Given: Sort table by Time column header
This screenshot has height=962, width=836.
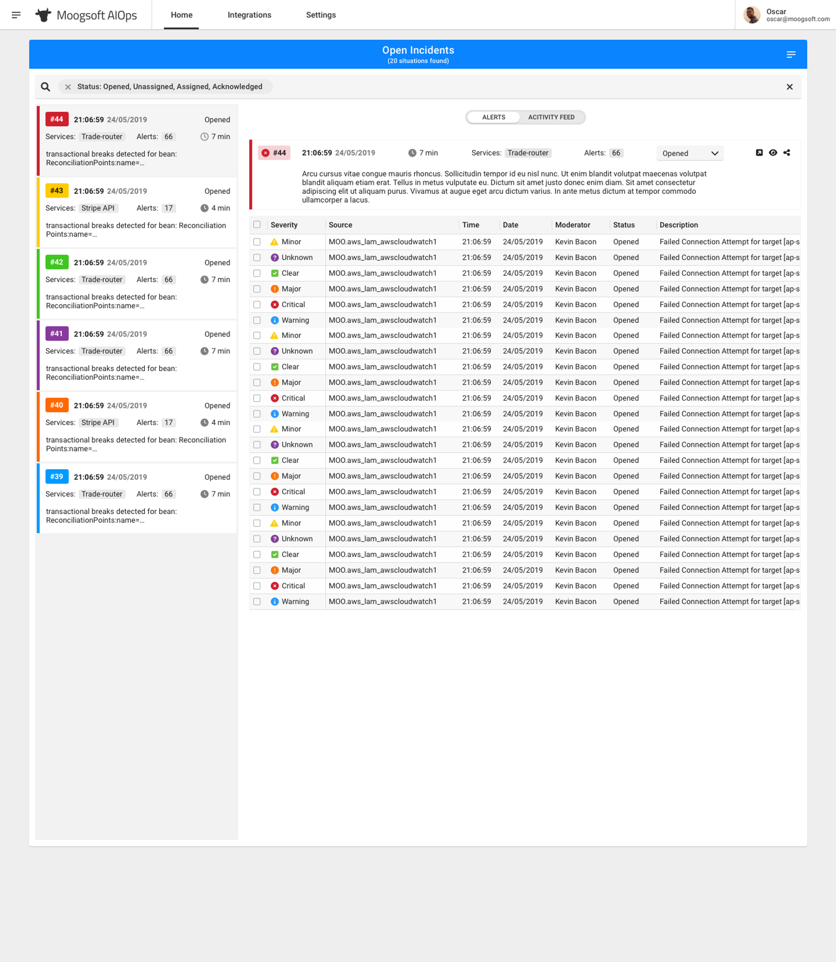Looking at the screenshot, I should tap(470, 225).
